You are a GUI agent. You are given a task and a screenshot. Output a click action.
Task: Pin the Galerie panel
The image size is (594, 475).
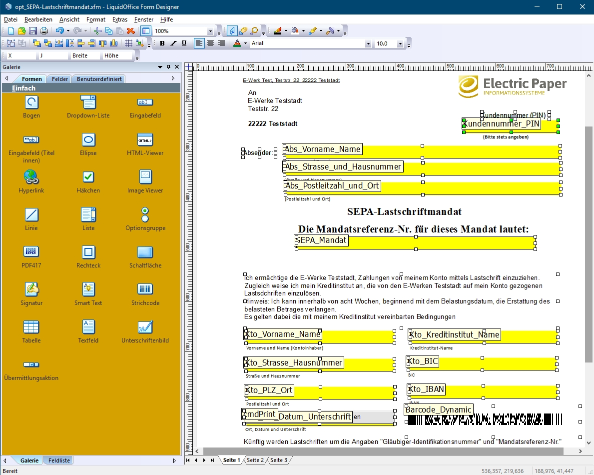click(x=168, y=67)
